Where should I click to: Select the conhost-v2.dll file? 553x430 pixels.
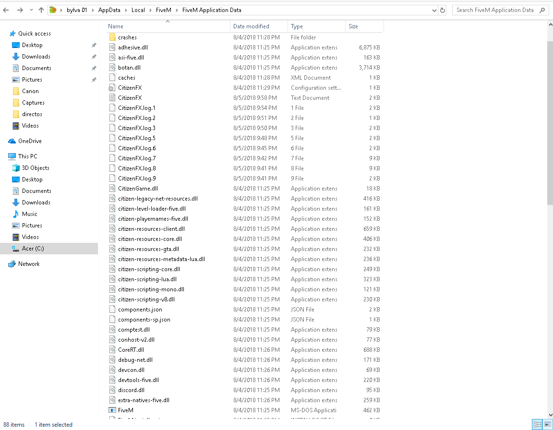point(136,340)
